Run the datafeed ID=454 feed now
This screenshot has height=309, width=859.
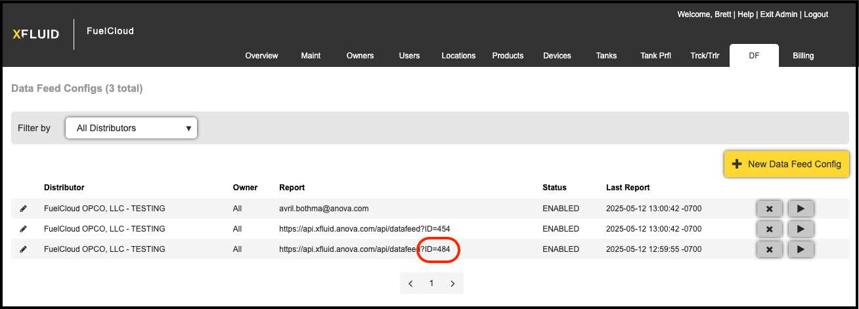coord(801,230)
